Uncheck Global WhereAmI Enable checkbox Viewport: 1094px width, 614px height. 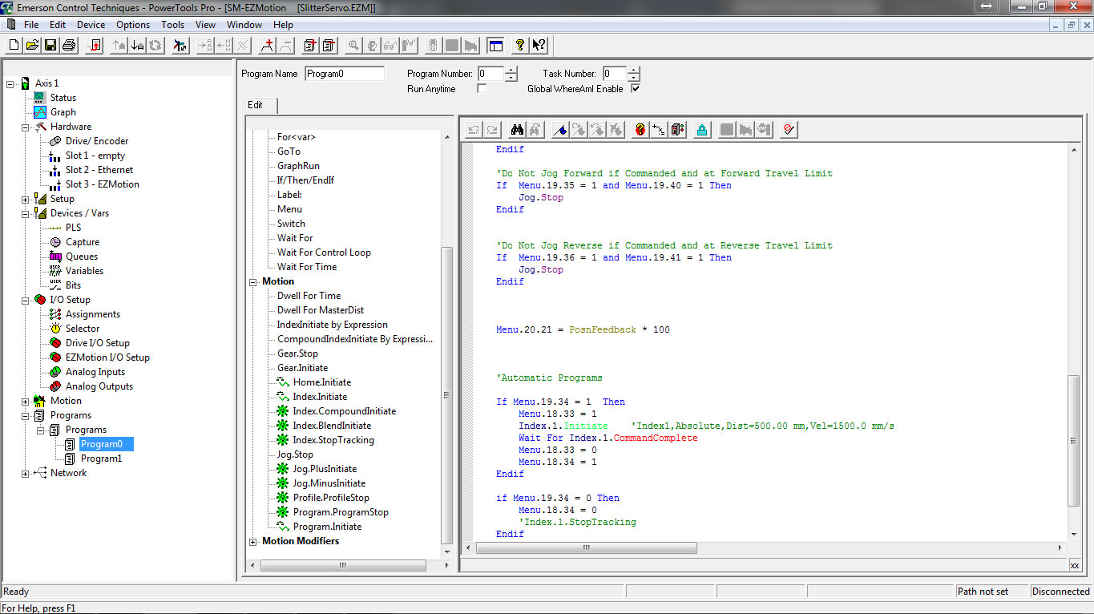tap(636, 89)
